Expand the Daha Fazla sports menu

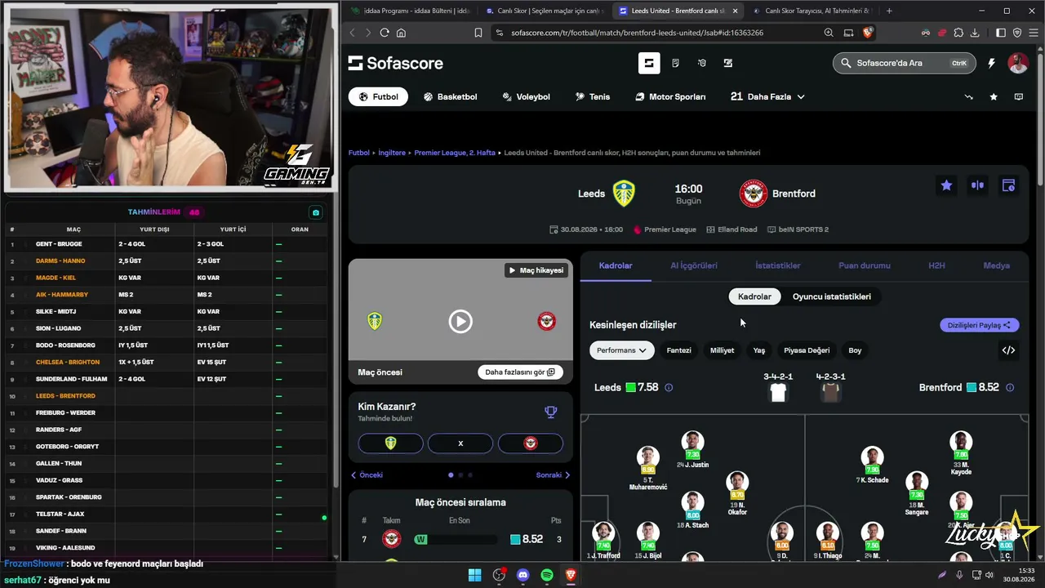pyautogui.click(x=767, y=96)
